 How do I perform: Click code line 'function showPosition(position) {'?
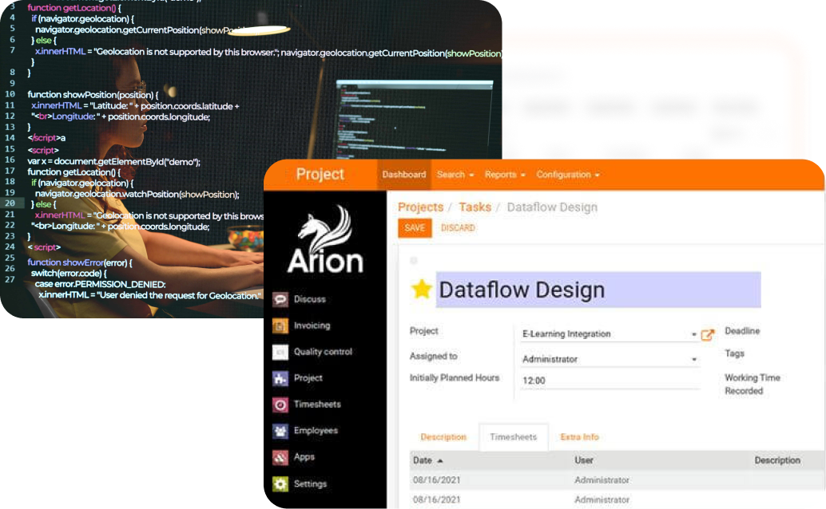tap(93, 95)
